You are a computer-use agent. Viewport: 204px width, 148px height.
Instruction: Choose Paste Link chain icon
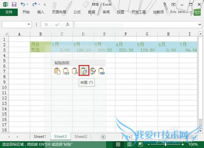point(102,71)
